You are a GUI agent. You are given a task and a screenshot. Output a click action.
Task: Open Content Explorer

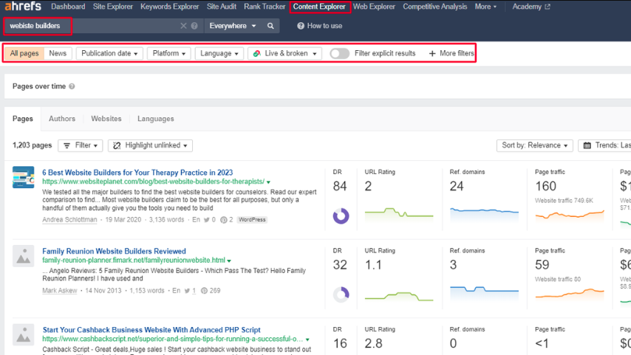319,7
